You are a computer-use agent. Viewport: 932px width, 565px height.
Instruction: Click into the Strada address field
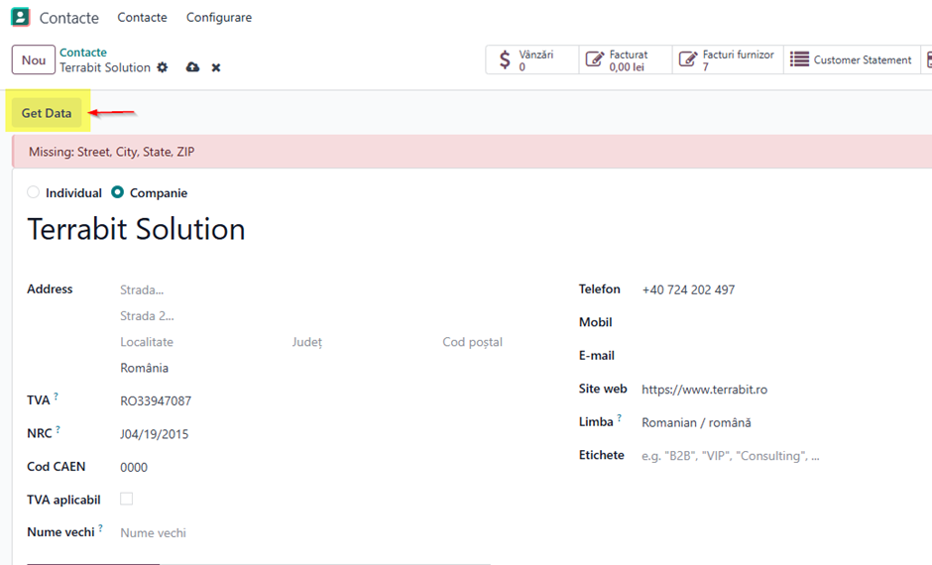[333, 289]
